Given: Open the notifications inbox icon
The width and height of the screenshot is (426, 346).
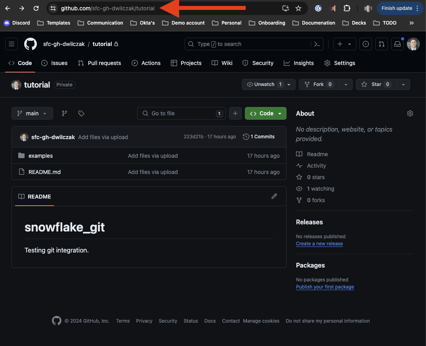Looking at the screenshot, I should pyautogui.click(x=397, y=44).
